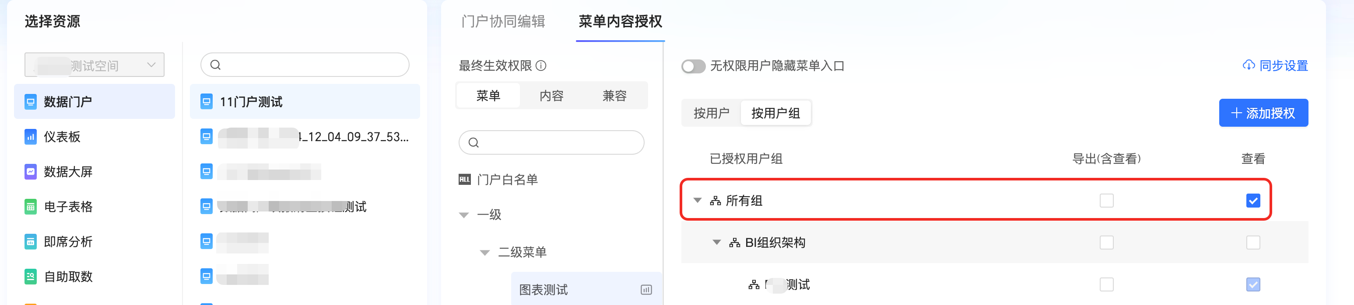Click the resource search input field

pos(310,65)
